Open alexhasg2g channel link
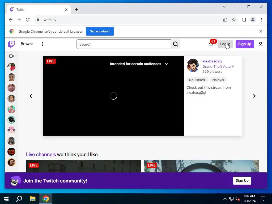 pos(212,61)
